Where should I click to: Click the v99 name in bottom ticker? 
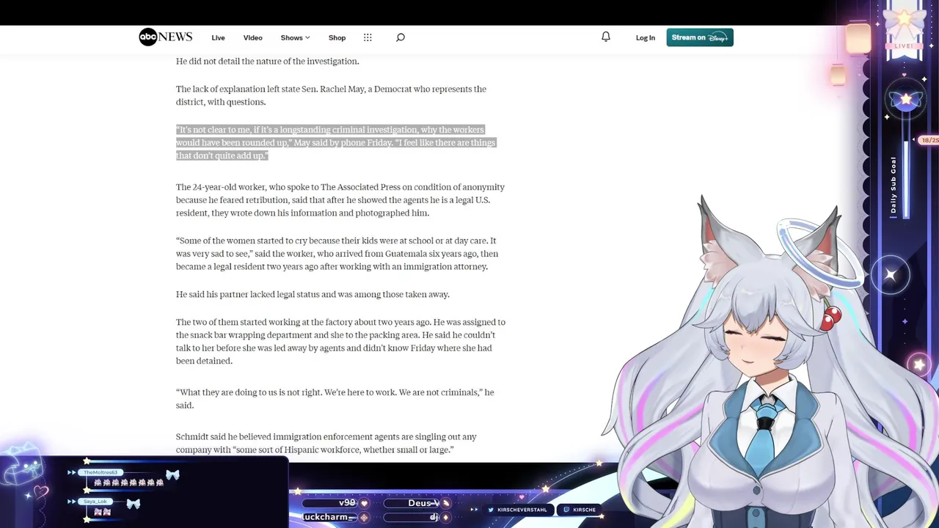[347, 503]
